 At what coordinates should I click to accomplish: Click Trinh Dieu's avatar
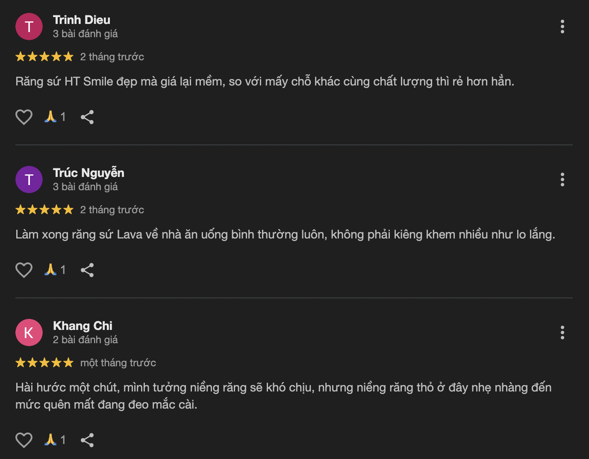29,26
